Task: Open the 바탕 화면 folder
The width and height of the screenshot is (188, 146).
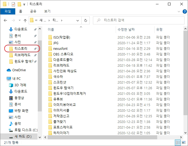Action: click(21, 111)
